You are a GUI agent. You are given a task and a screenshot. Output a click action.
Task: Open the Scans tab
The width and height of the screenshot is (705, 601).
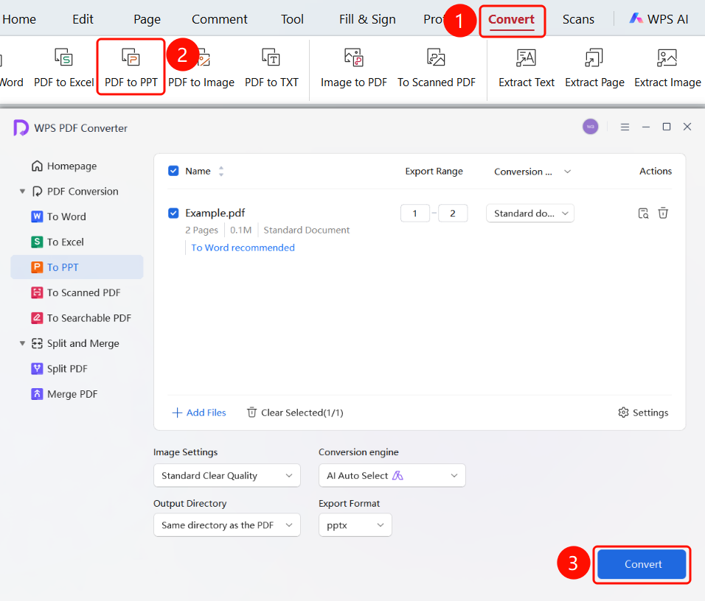(578, 19)
